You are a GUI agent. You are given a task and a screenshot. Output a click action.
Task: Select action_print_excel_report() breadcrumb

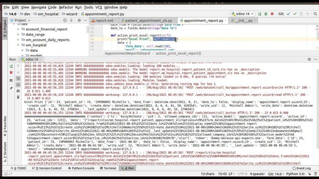178,53
